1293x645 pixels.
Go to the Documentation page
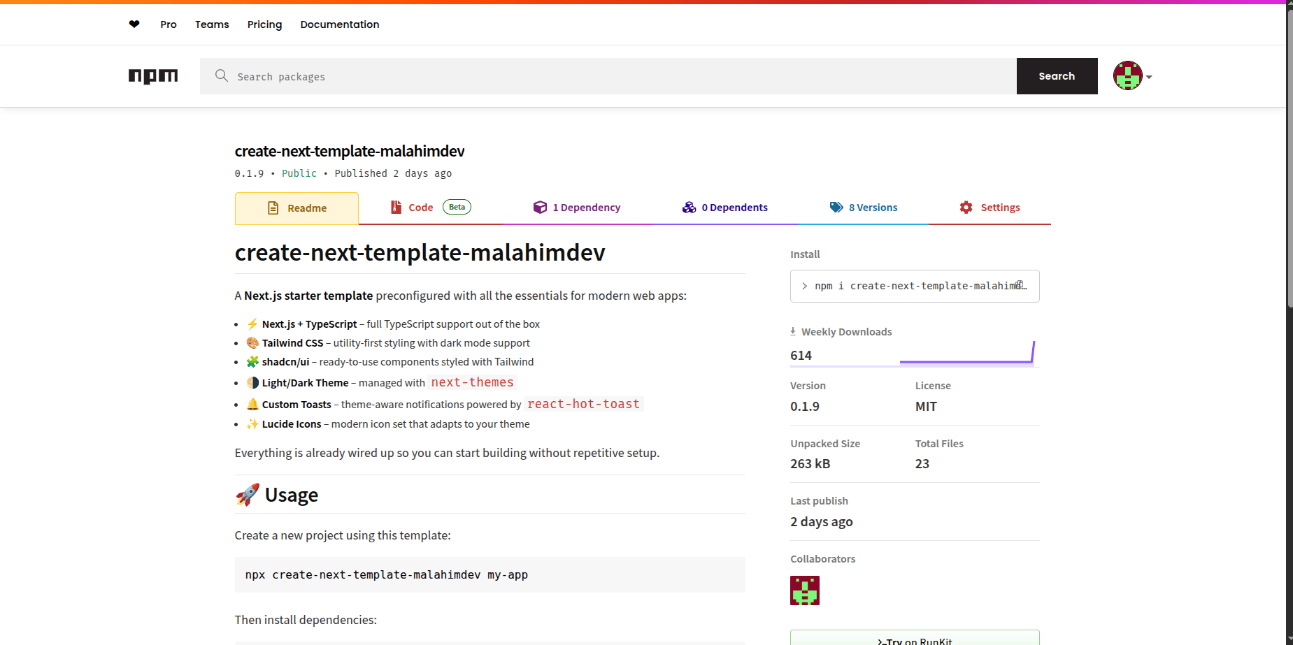pyautogui.click(x=340, y=24)
